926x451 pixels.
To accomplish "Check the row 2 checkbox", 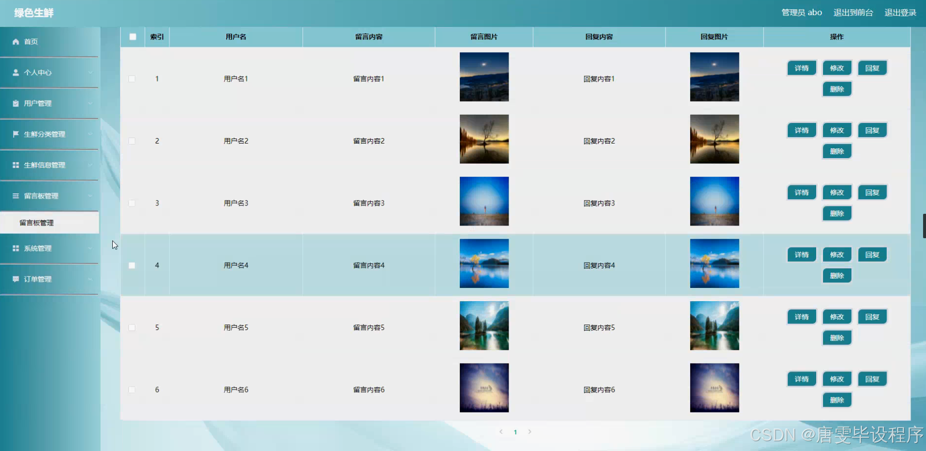I will click(132, 141).
